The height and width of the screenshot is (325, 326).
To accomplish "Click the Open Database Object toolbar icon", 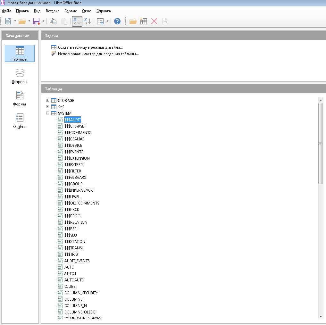I will click(x=133, y=21).
